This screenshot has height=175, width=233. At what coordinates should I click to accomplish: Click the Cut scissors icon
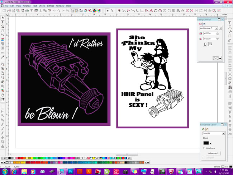point(41,10)
